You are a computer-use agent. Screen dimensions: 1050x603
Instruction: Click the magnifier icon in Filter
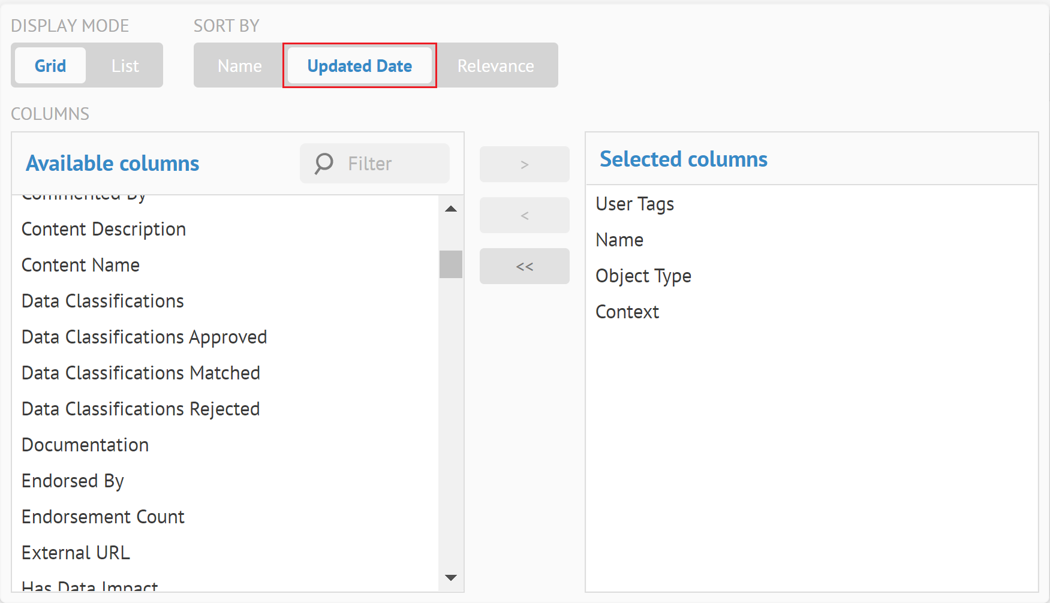(324, 164)
